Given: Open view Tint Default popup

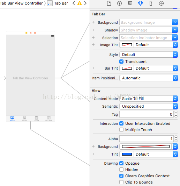Looking at the screenshot, I should coord(156,154).
